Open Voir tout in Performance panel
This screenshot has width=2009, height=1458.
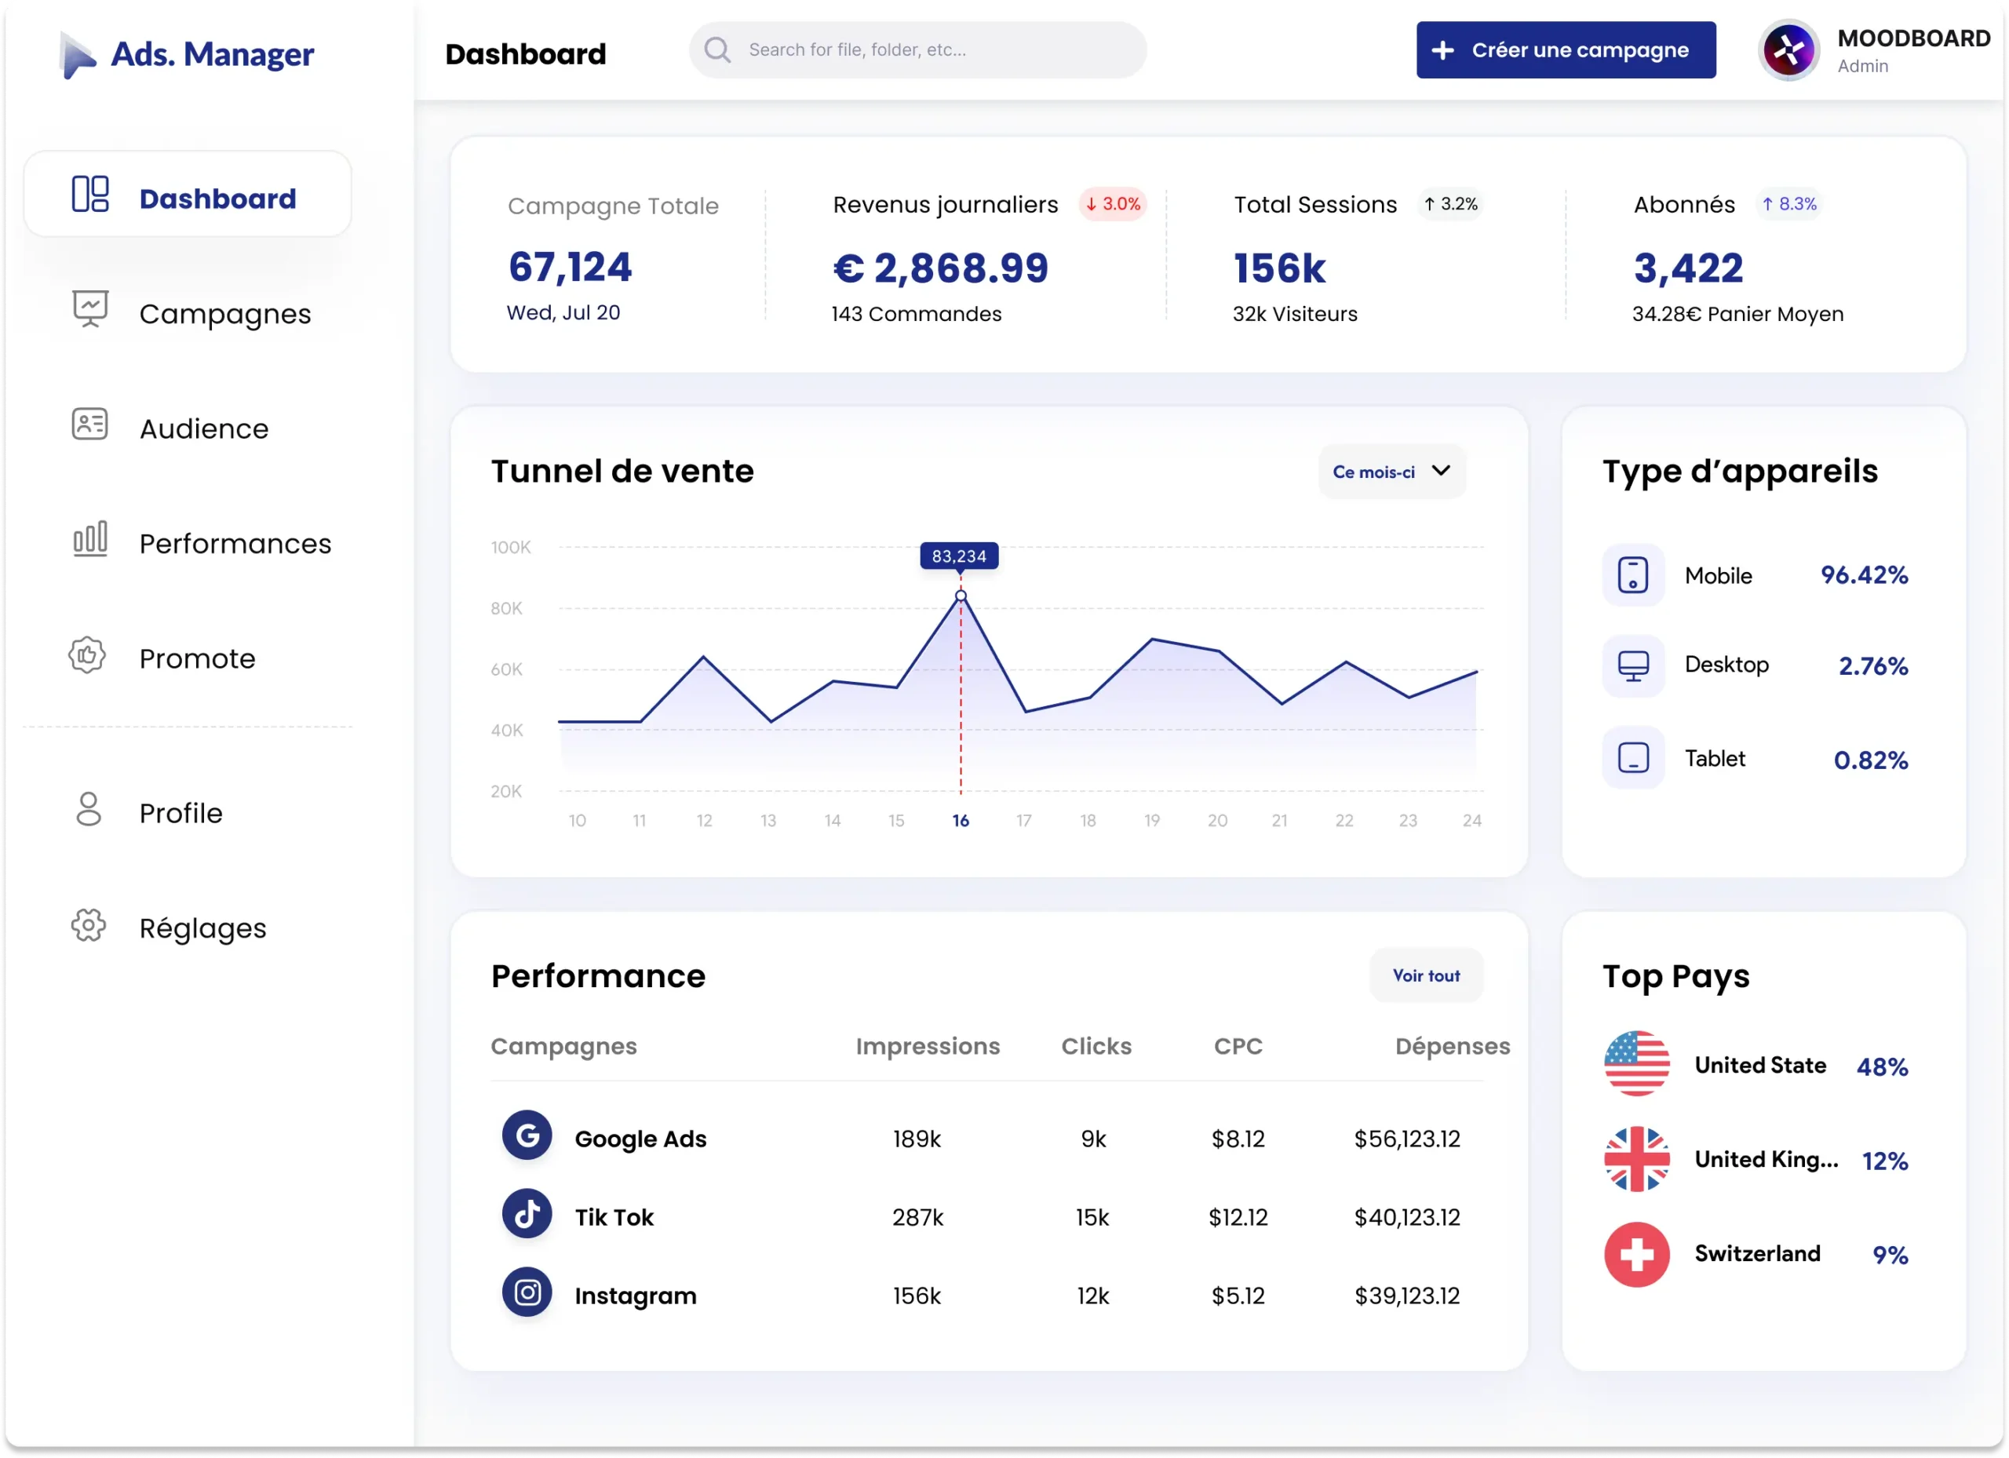tap(1425, 975)
